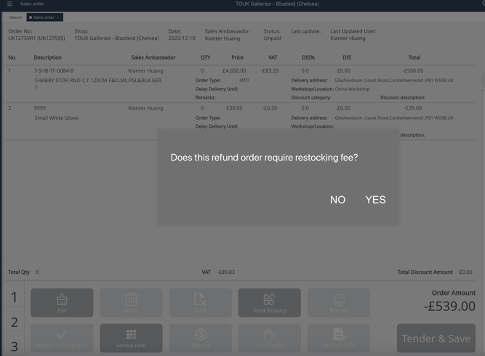Click the Release to Production checkmark button

tap(62, 338)
